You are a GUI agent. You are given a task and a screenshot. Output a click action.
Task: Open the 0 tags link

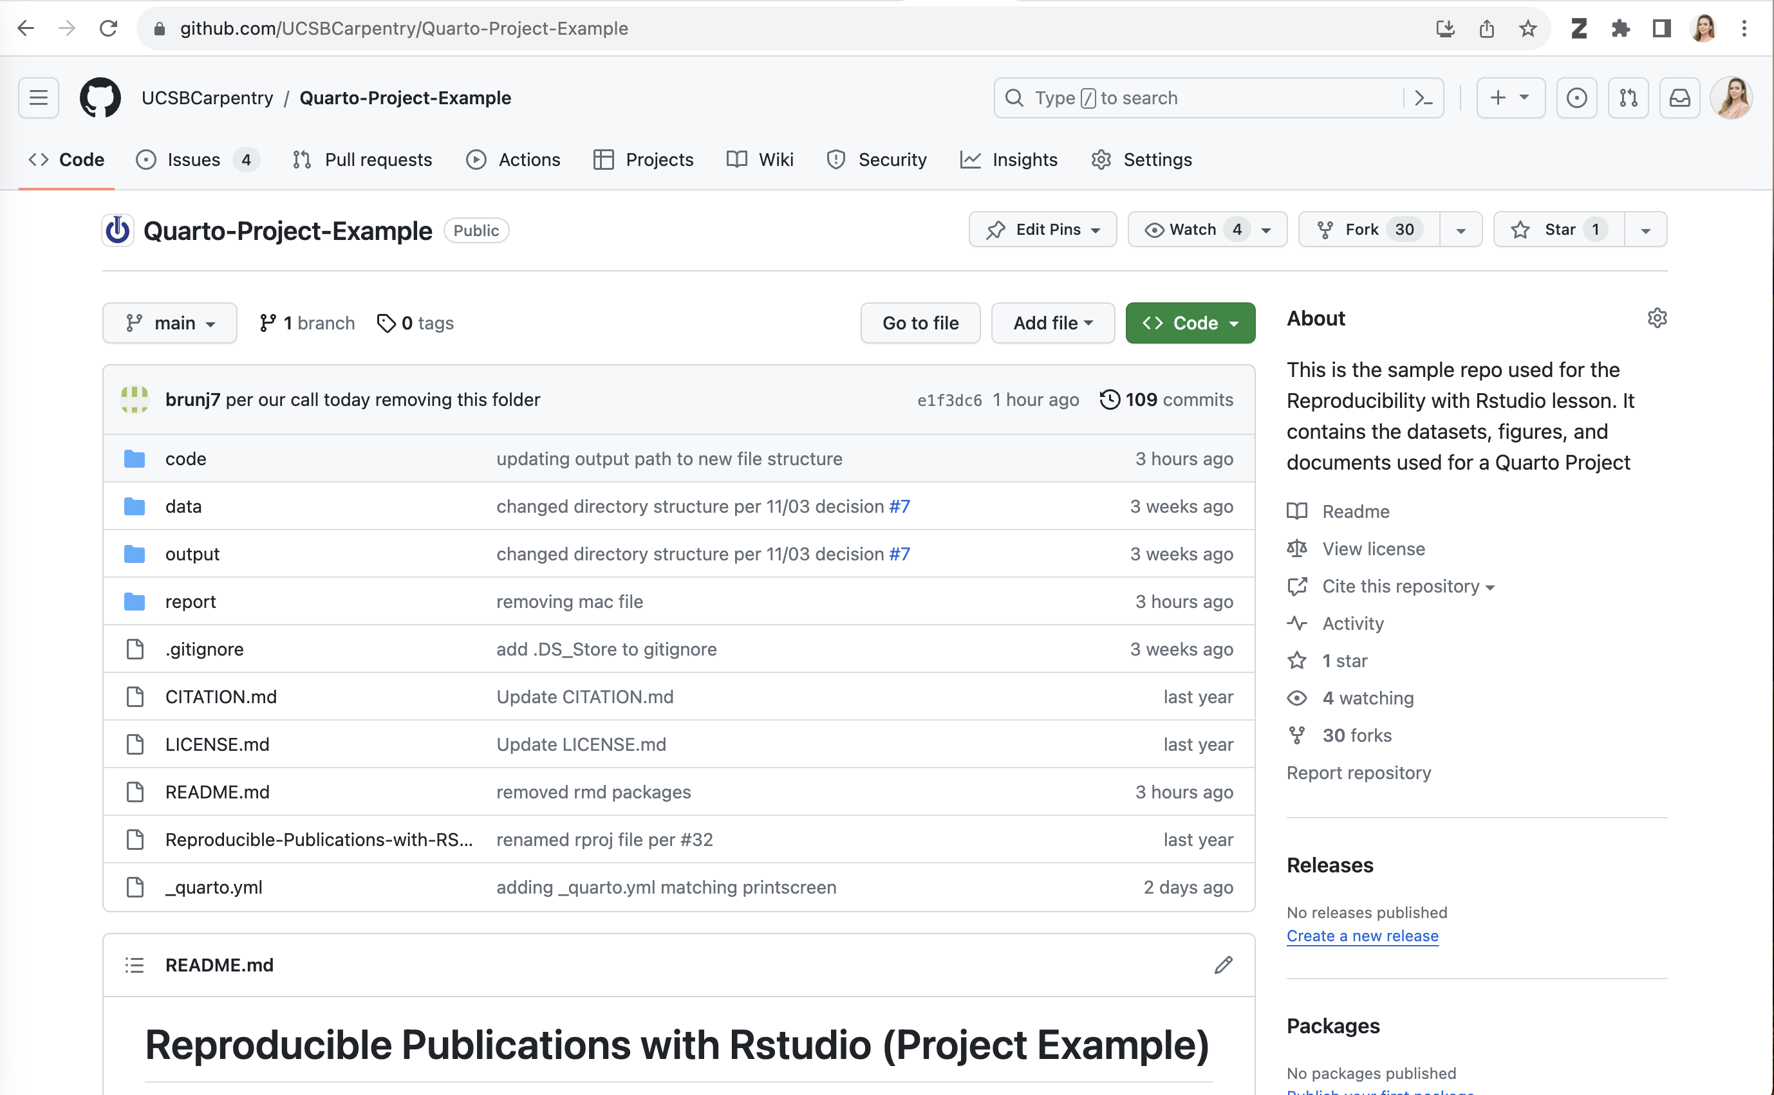point(416,323)
